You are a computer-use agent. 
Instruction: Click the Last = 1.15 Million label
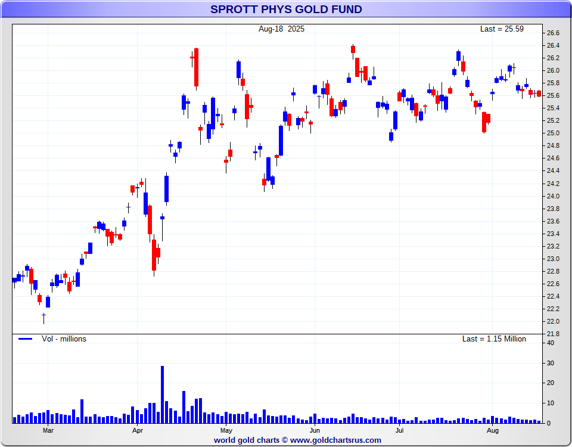click(x=494, y=339)
